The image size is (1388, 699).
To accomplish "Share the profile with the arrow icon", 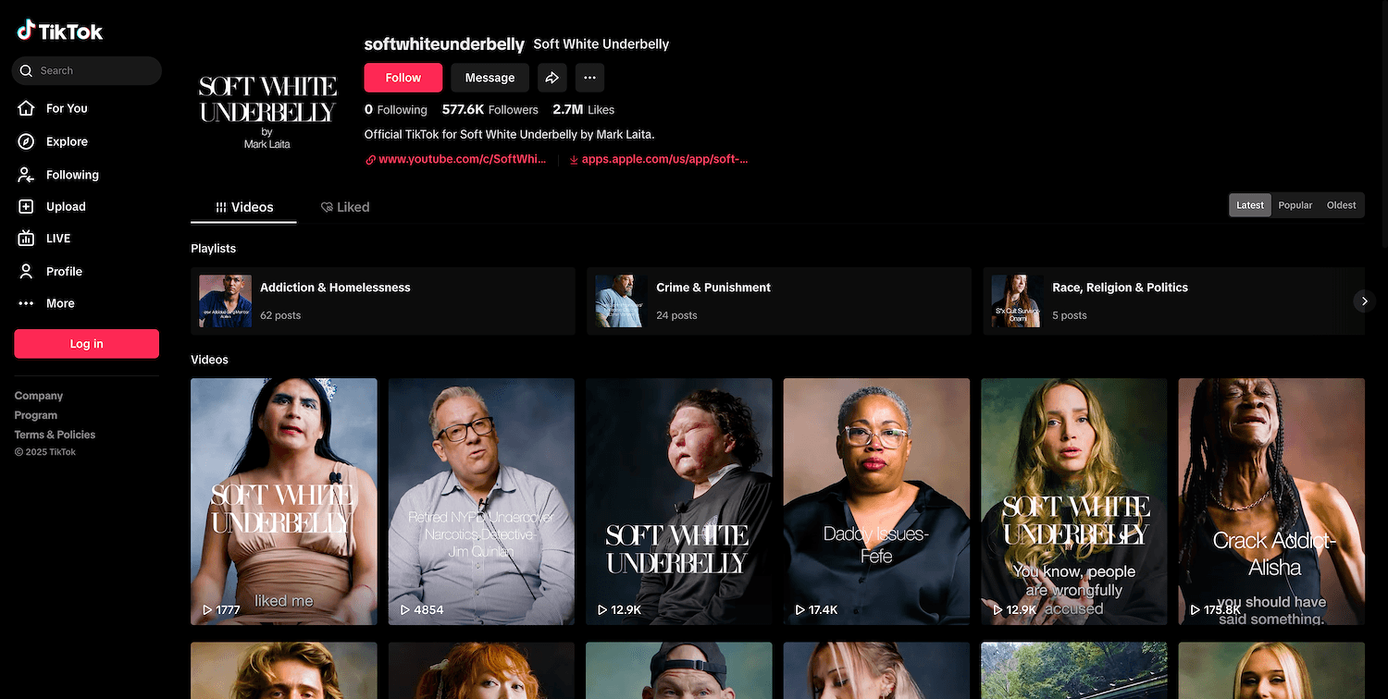I will click(x=551, y=78).
